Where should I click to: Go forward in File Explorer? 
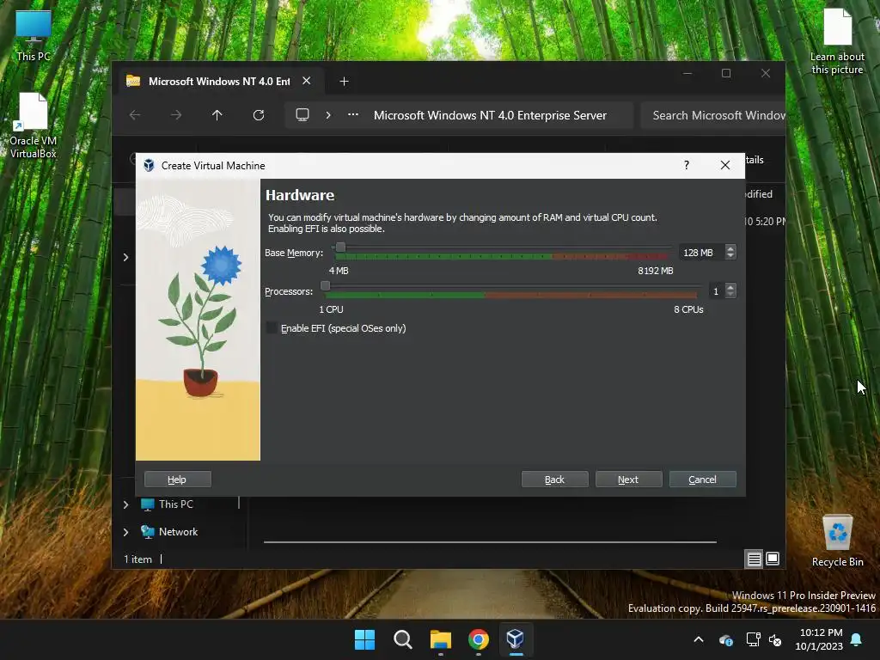pos(176,115)
